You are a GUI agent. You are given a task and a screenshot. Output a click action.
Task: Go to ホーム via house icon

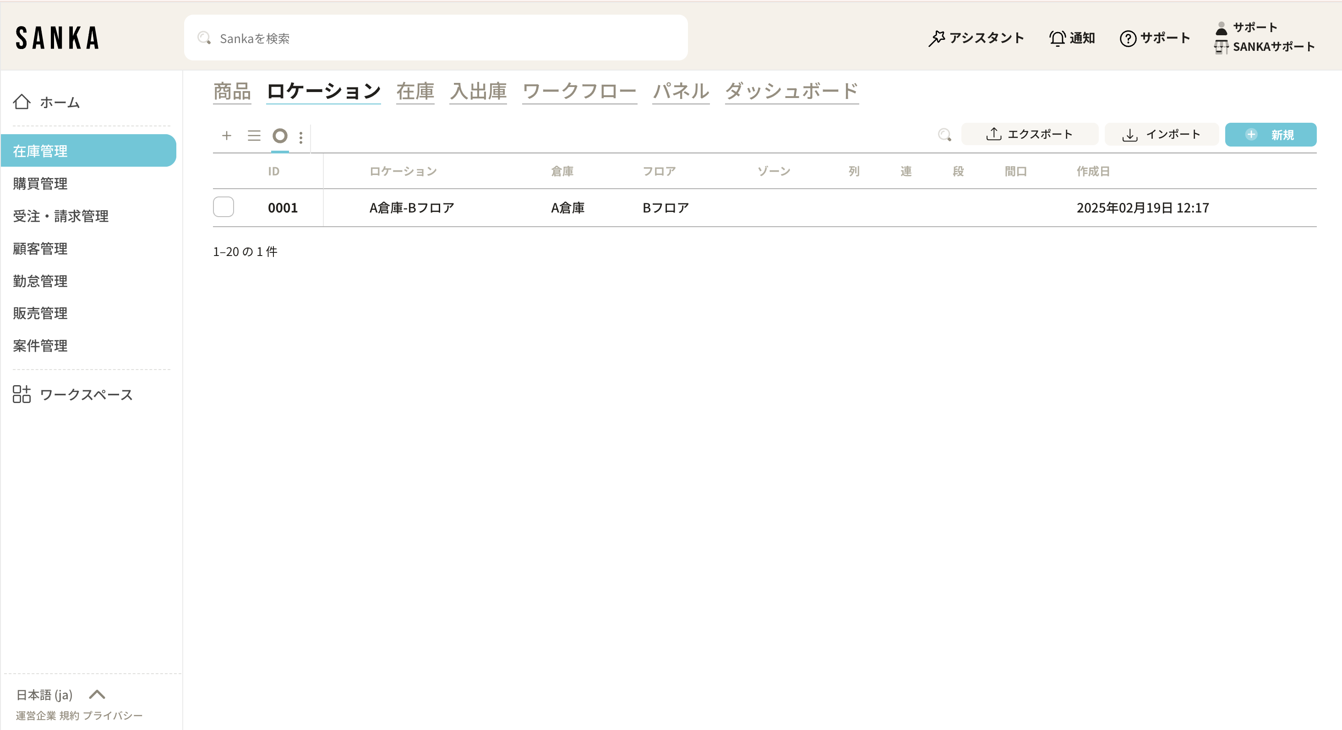point(22,102)
